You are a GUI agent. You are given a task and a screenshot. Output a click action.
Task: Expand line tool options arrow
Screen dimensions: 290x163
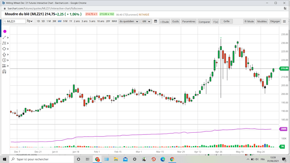coord(8,37)
